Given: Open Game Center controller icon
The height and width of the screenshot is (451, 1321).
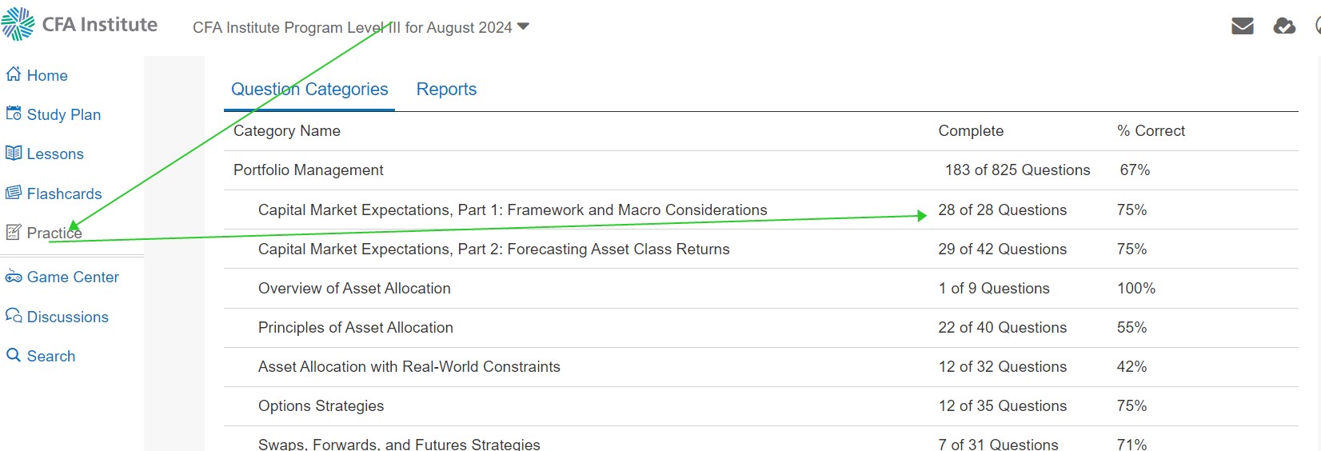Looking at the screenshot, I should click(x=13, y=277).
